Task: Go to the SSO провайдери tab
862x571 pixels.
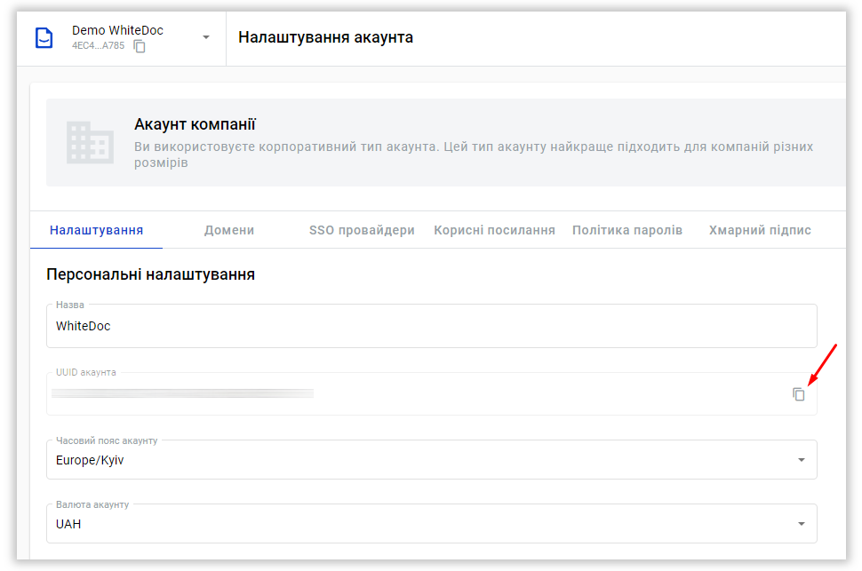Action: pos(362,230)
